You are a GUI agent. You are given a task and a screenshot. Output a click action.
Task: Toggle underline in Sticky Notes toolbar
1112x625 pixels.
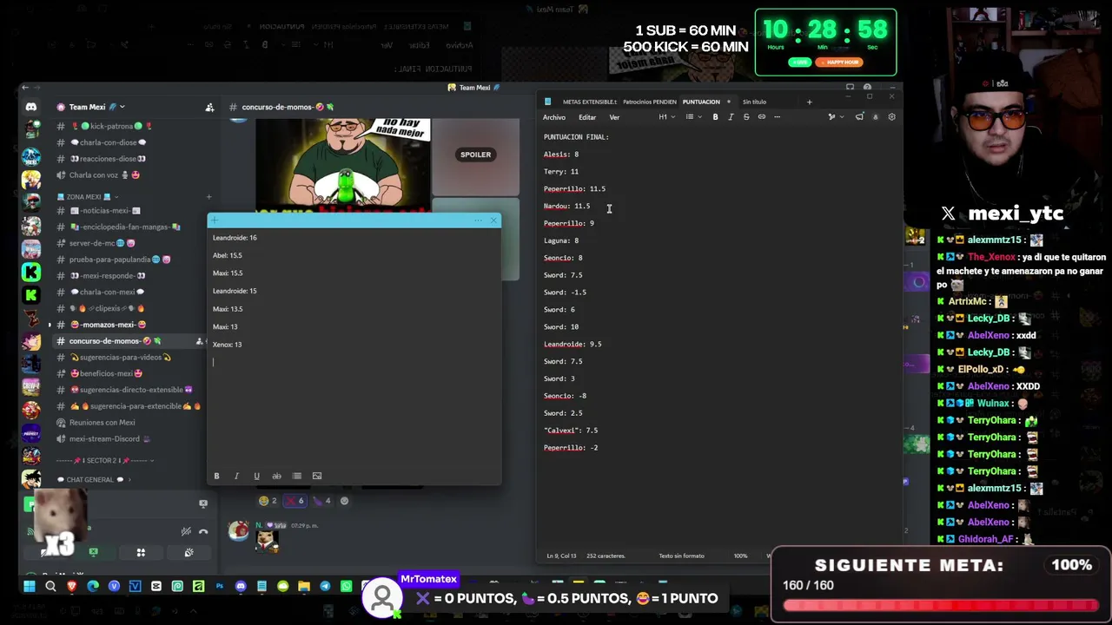coord(256,476)
